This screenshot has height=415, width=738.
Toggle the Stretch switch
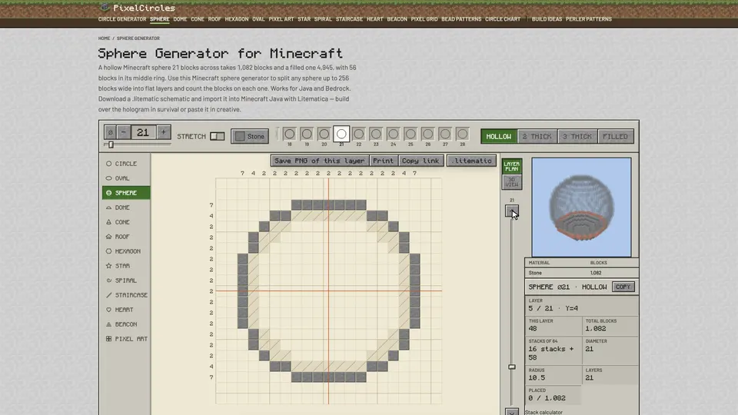click(217, 136)
